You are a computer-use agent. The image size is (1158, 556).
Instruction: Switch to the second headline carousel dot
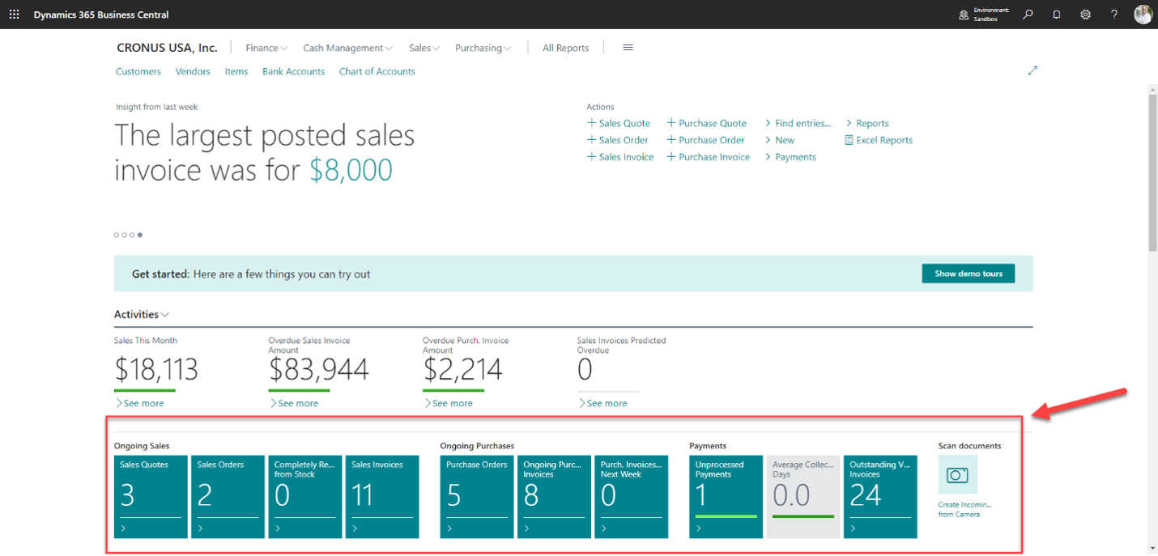125,235
